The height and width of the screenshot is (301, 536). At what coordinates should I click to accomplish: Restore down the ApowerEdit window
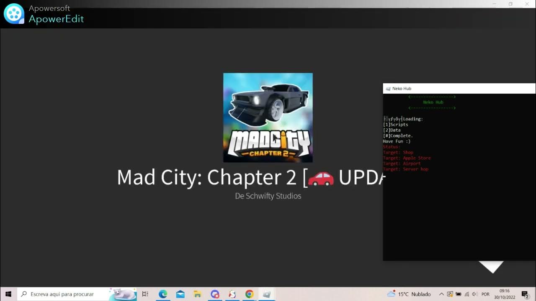coord(510,4)
